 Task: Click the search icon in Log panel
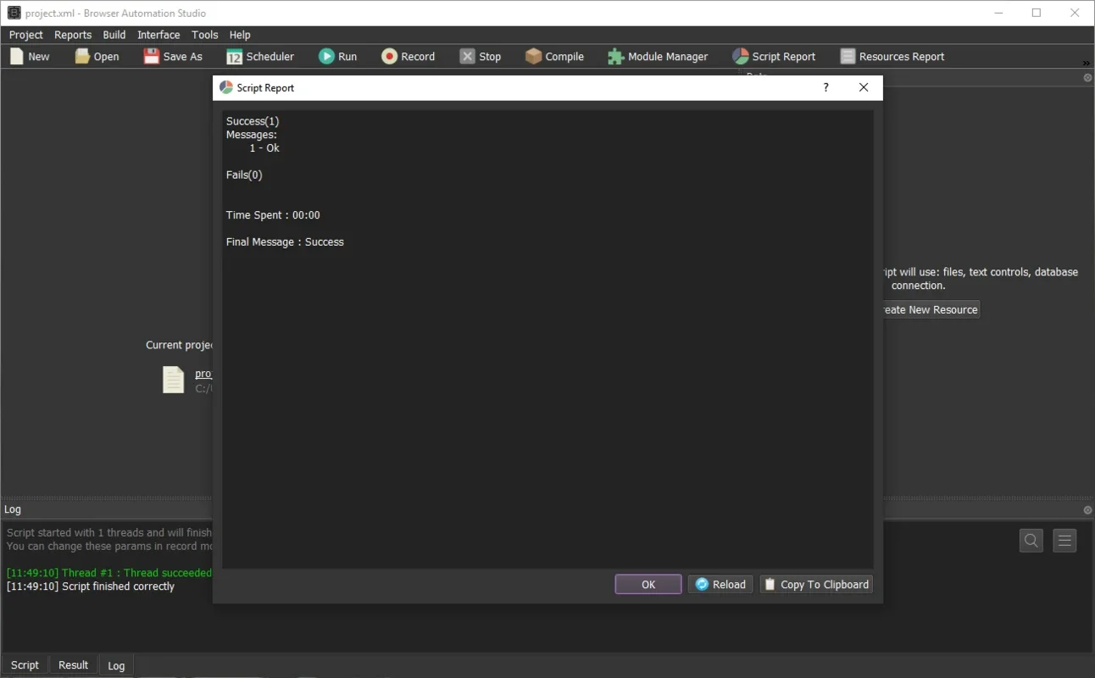[x=1031, y=540]
